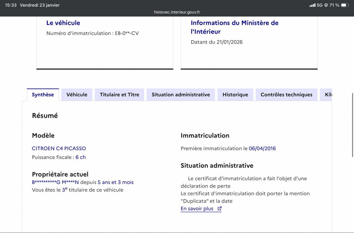Click the first registration date 06/04/2016
This screenshot has height=233, width=354.
(x=263, y=148)
